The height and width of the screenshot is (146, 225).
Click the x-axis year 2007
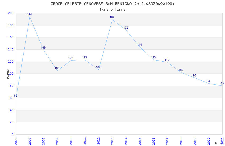(30, 141)
